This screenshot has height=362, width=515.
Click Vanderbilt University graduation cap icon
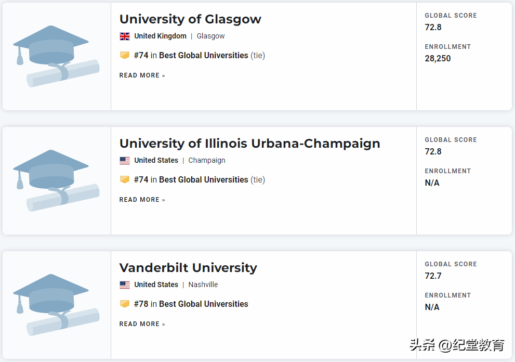pyautogui.click(x=56, y=305)
